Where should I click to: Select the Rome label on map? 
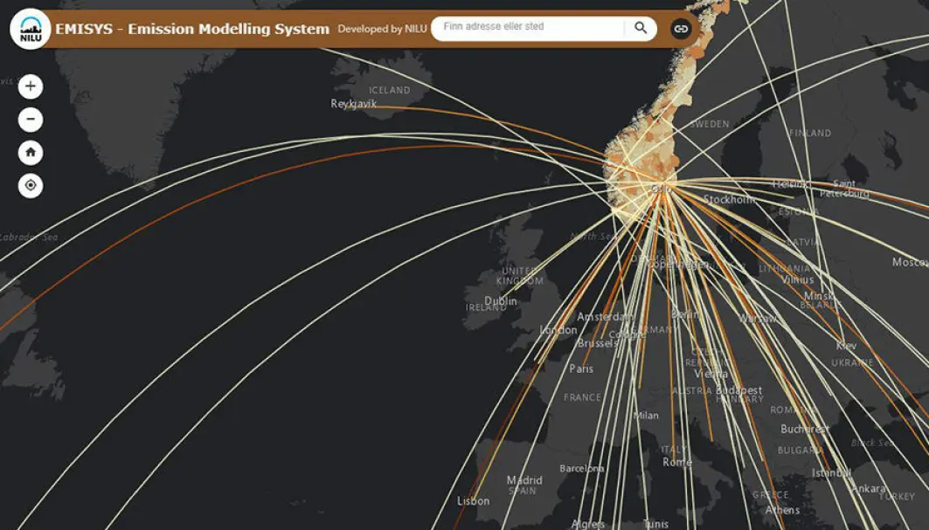click(x=677, y=462)
